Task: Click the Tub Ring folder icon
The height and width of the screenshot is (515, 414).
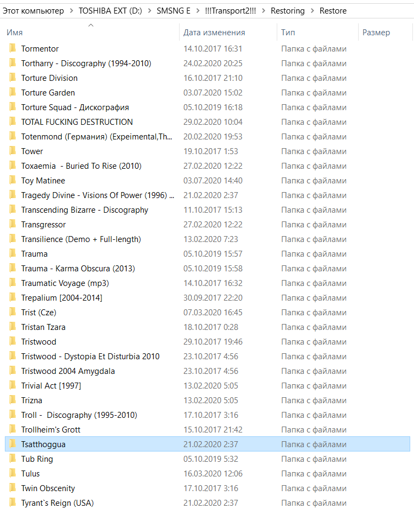Action: tap(12, 459)
